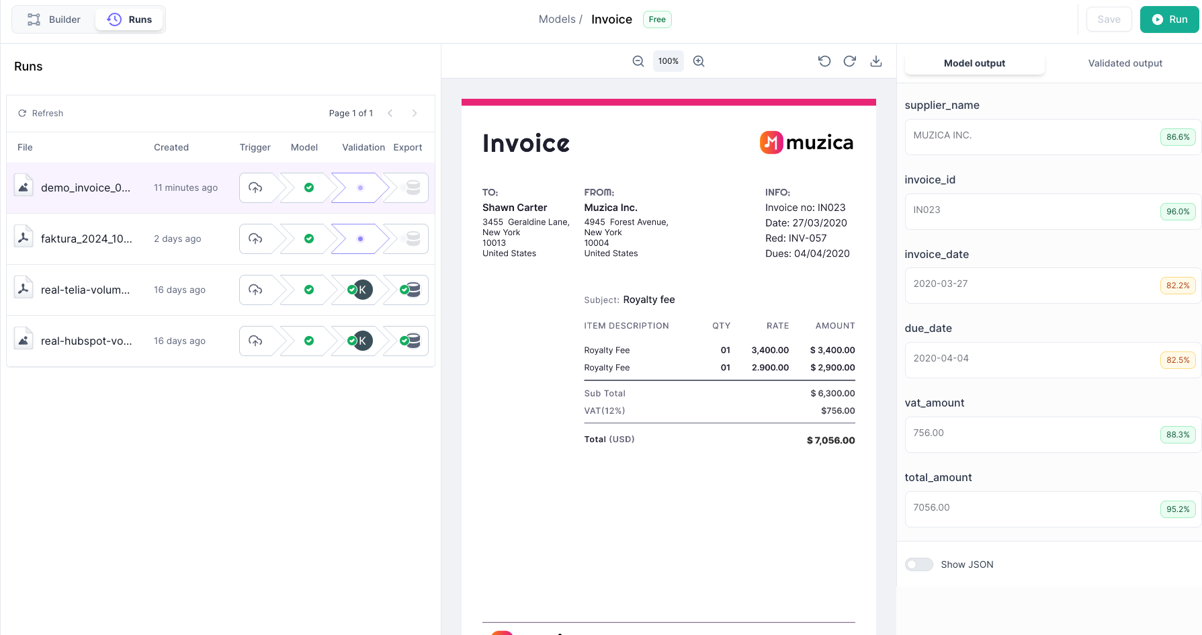Go to next page of runs

pyautogui.click(x=415, y=113)
